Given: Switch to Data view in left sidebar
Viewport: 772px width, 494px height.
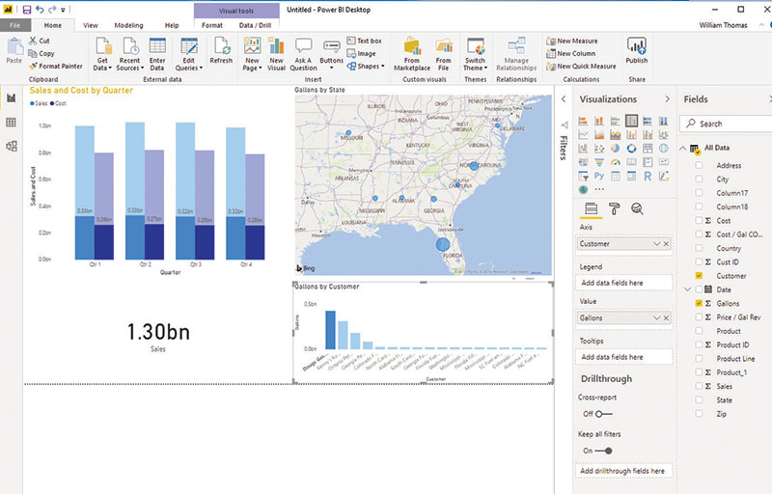Looking at the screenshot, I should [12, 123].
